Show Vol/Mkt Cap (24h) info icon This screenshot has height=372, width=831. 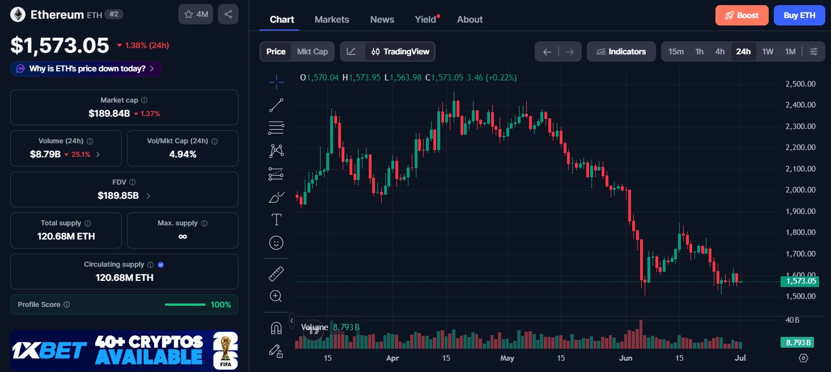tap(214, 141)
